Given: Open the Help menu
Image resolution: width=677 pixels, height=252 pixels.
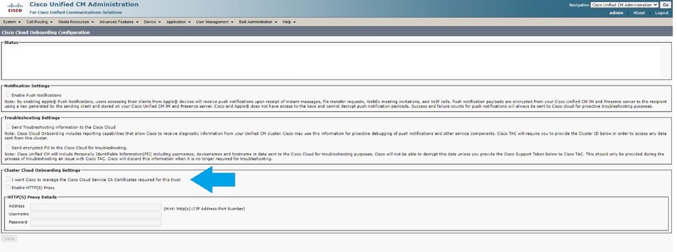Looking at the screenshot, I should tap(289, 22).
